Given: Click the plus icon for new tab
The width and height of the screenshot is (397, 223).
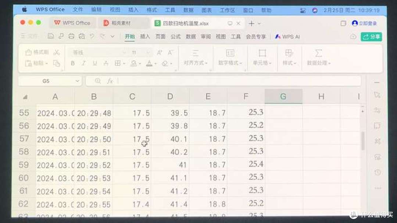Looking at the screenshot, I should pyautogui.click(x=251, y=23).
